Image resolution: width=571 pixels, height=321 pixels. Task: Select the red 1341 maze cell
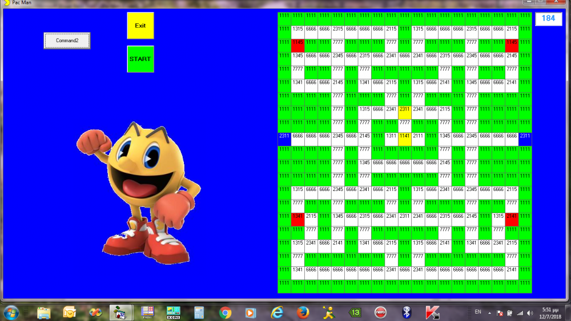click(x=297, y=219)
